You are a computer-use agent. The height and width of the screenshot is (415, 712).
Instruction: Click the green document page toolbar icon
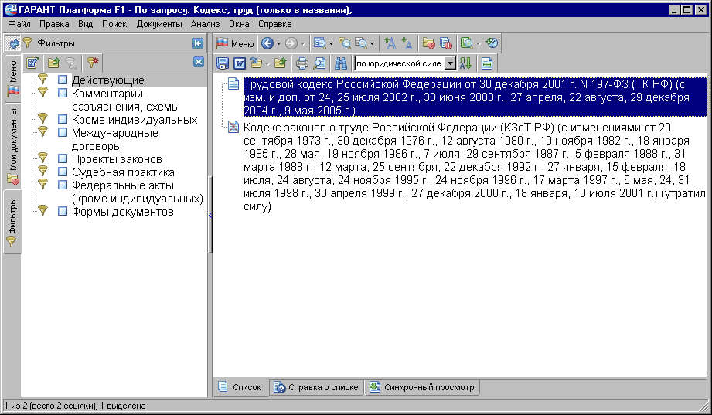(487, 63)
